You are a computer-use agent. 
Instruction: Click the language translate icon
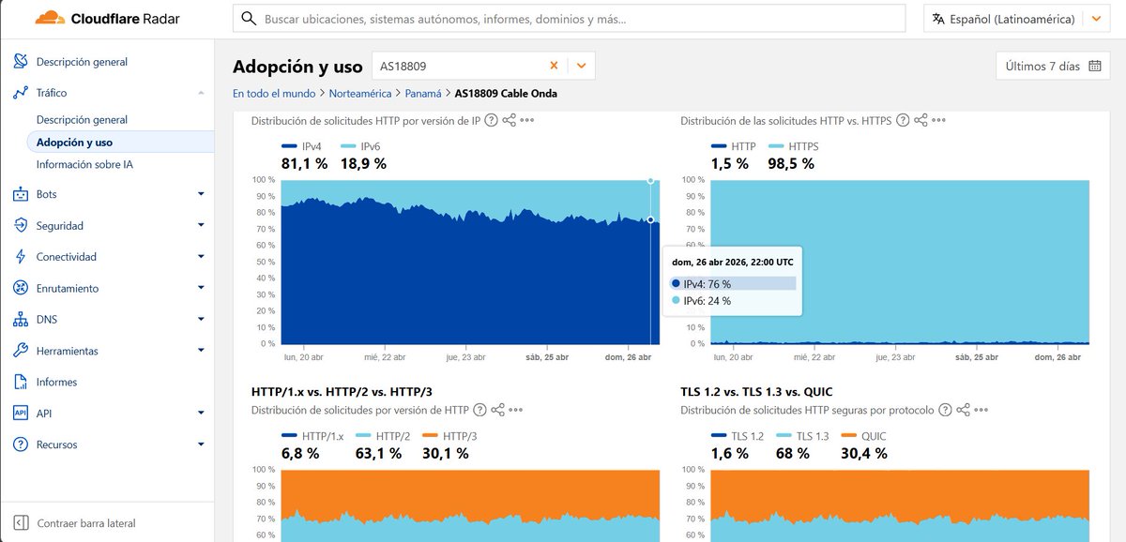(938, 19)
